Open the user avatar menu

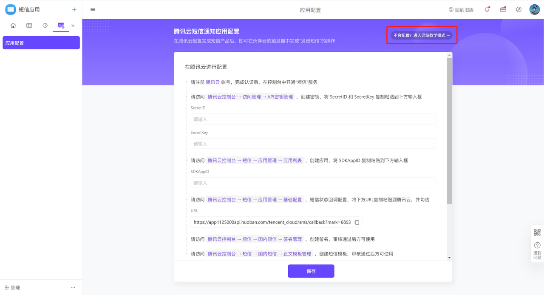[x=535, y=9]
